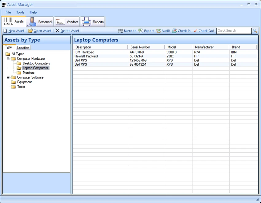Select the IBM Thinkpad row
The height and width of the screenshot is (203, 261).
165,52
